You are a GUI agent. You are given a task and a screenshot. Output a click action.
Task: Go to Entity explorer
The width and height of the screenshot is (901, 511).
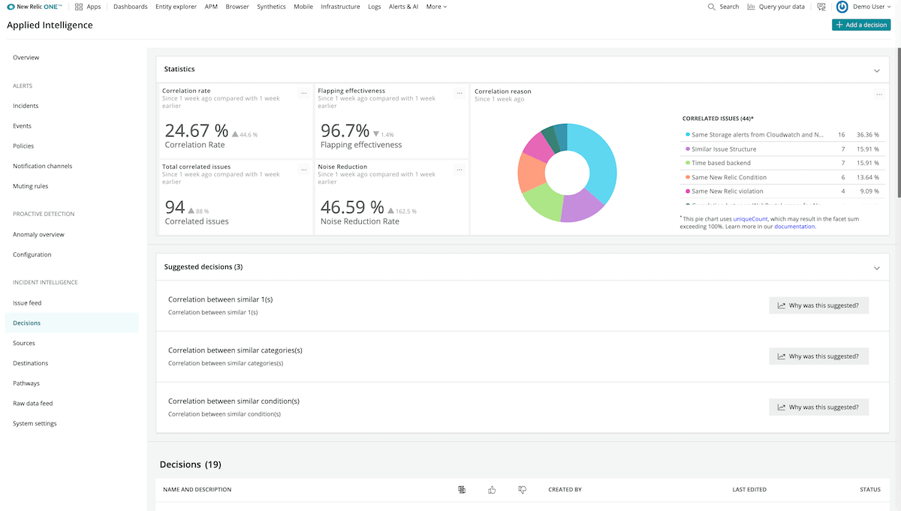click(x=176, y=7)
